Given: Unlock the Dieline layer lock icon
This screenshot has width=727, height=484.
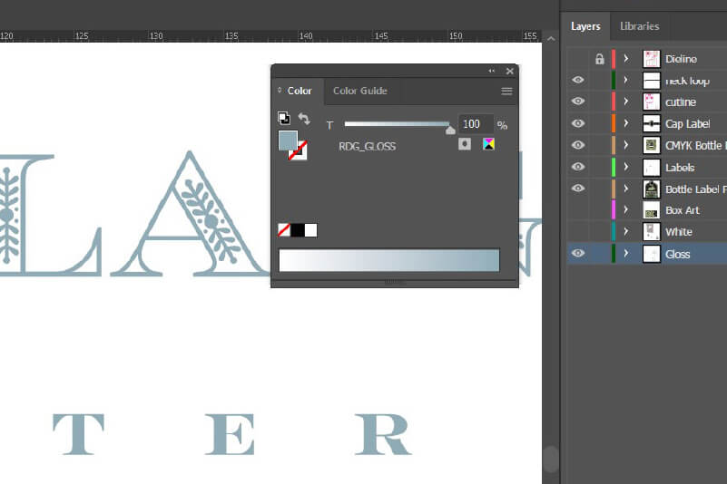Looking at the screenshot, I should 599,59.
